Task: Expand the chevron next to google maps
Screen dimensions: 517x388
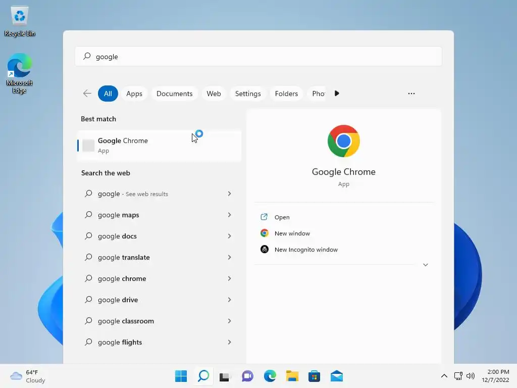Action: 230,215
